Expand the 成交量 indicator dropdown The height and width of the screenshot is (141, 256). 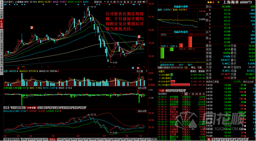point(140,71)
